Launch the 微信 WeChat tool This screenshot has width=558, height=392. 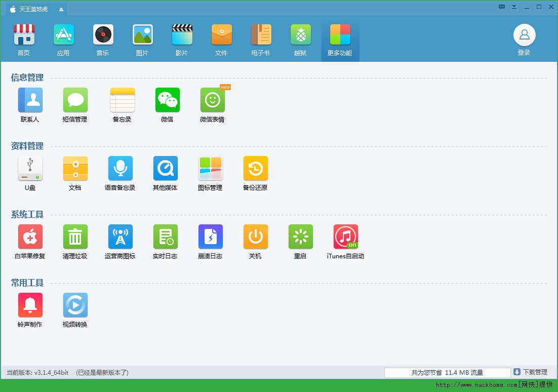pyautogui.click(x=167, y=100)
